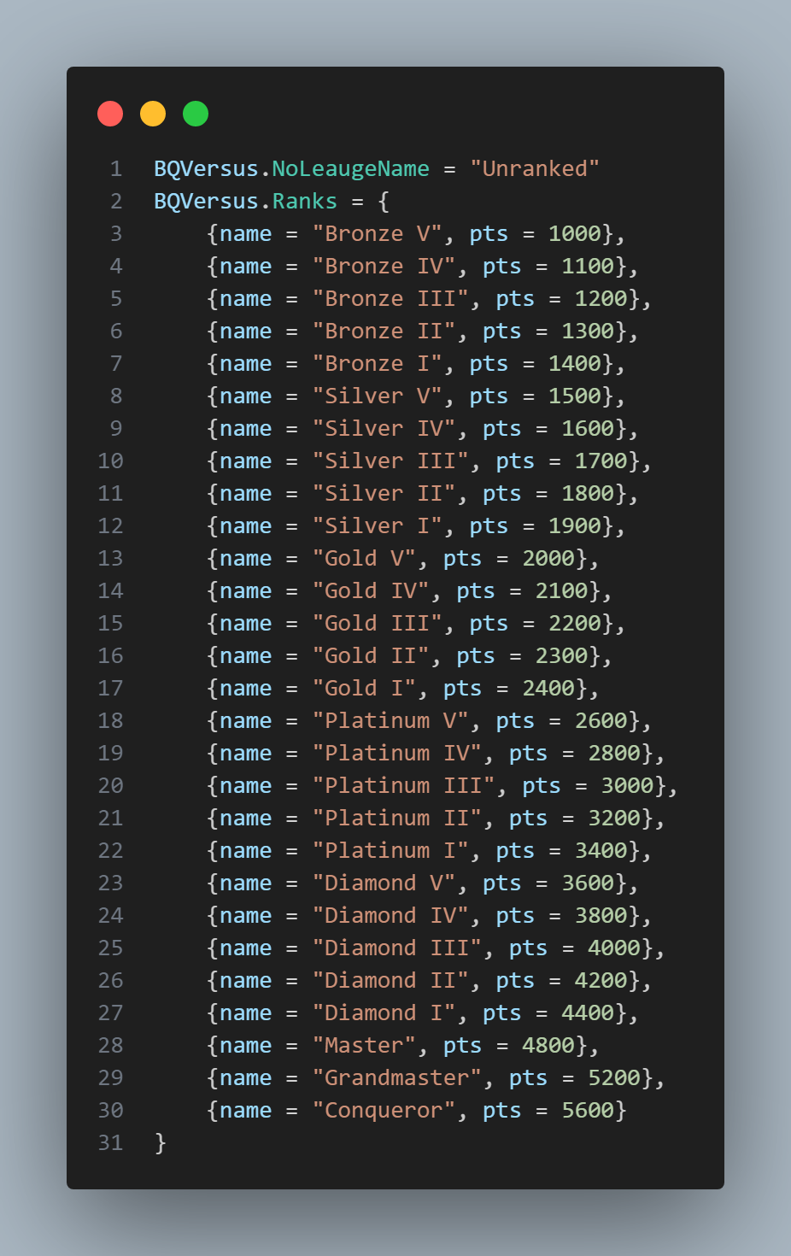The image size is (791, 1256).
Task: Click the "Silver V" string
Action: (x=378, y=396)
